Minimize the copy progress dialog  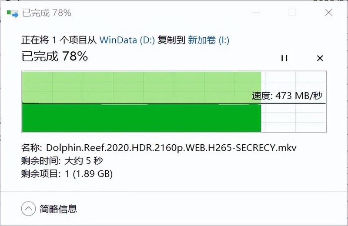point(256,12)
